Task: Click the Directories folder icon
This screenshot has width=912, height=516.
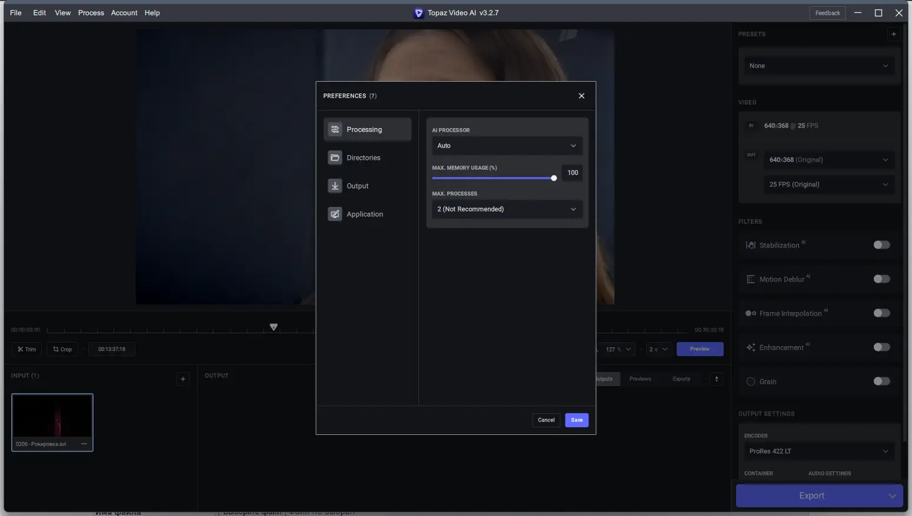Action: coord(335,158)
